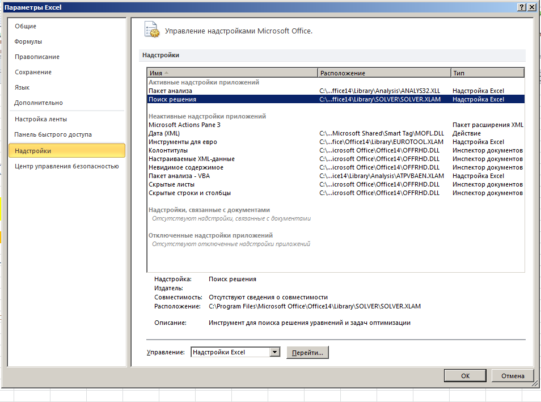Screen dimensions: 541x402
Task: Click the EUROTOOL.XLAM location cell
Action: click(381, 142)
